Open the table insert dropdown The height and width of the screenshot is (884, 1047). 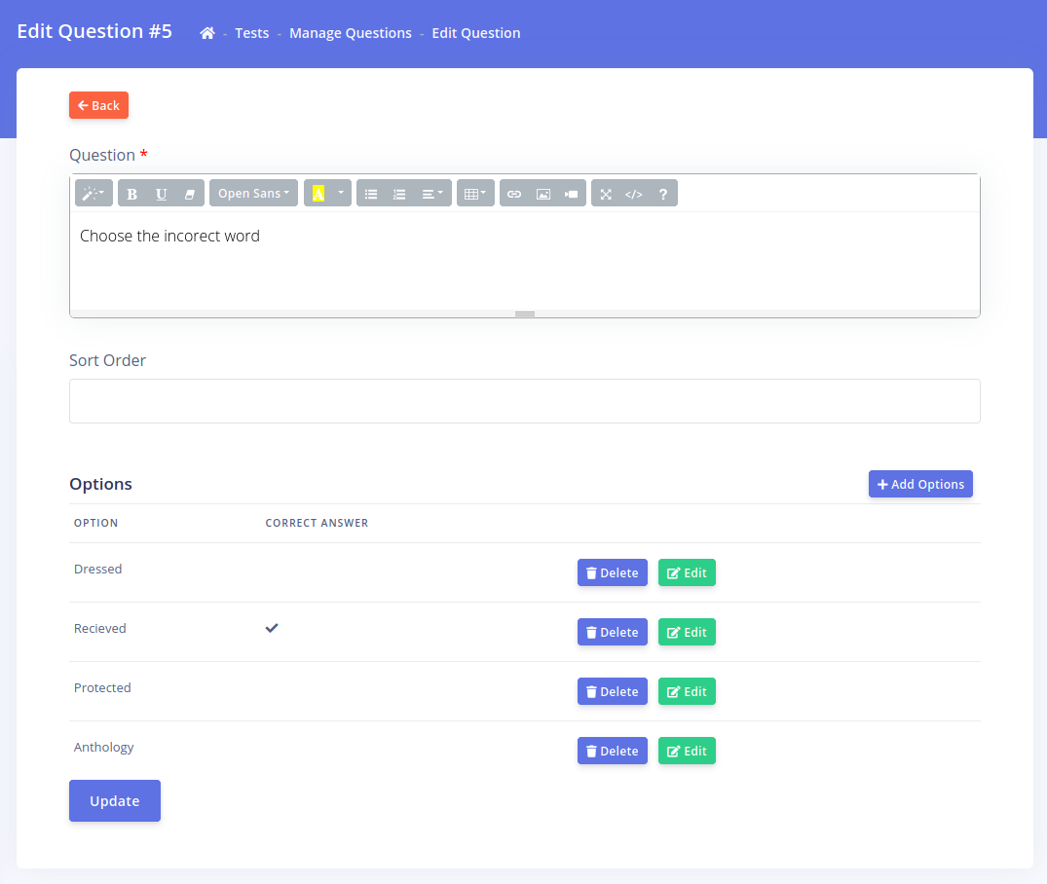(475, 194)
